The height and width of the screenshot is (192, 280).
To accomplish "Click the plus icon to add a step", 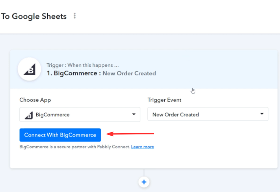I will (144, 182).
